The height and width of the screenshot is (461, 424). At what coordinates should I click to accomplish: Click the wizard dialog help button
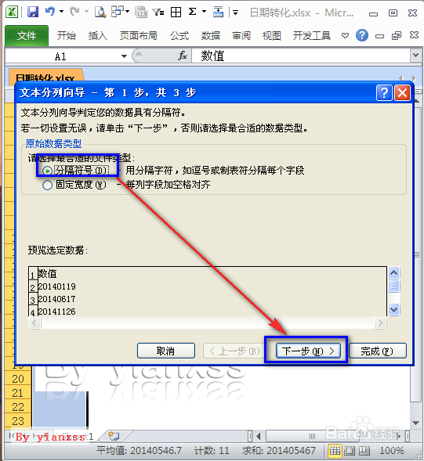pyautogui.click(x=384, y=93)
